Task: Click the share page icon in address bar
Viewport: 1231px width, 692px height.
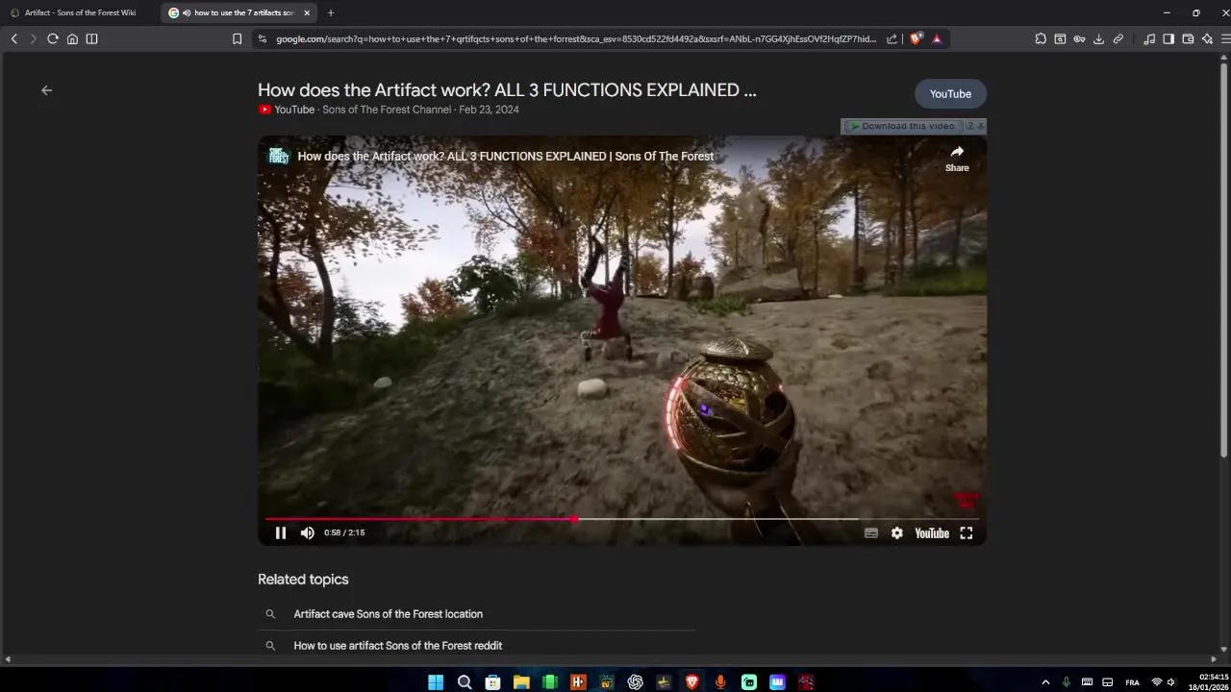Action: tap(892, 38)
